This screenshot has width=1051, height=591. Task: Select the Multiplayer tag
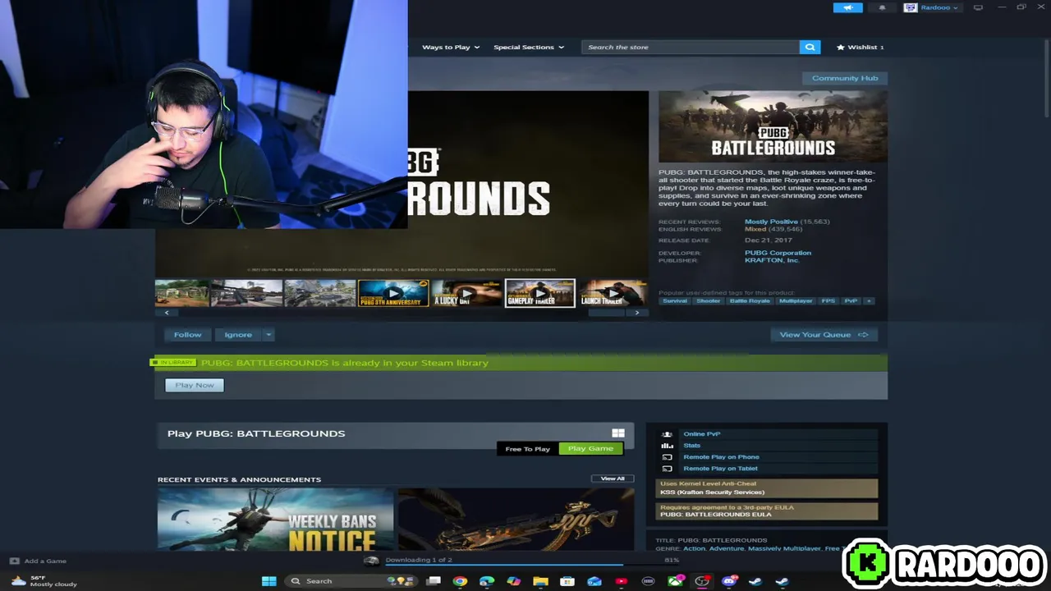(x=796, y=300)
